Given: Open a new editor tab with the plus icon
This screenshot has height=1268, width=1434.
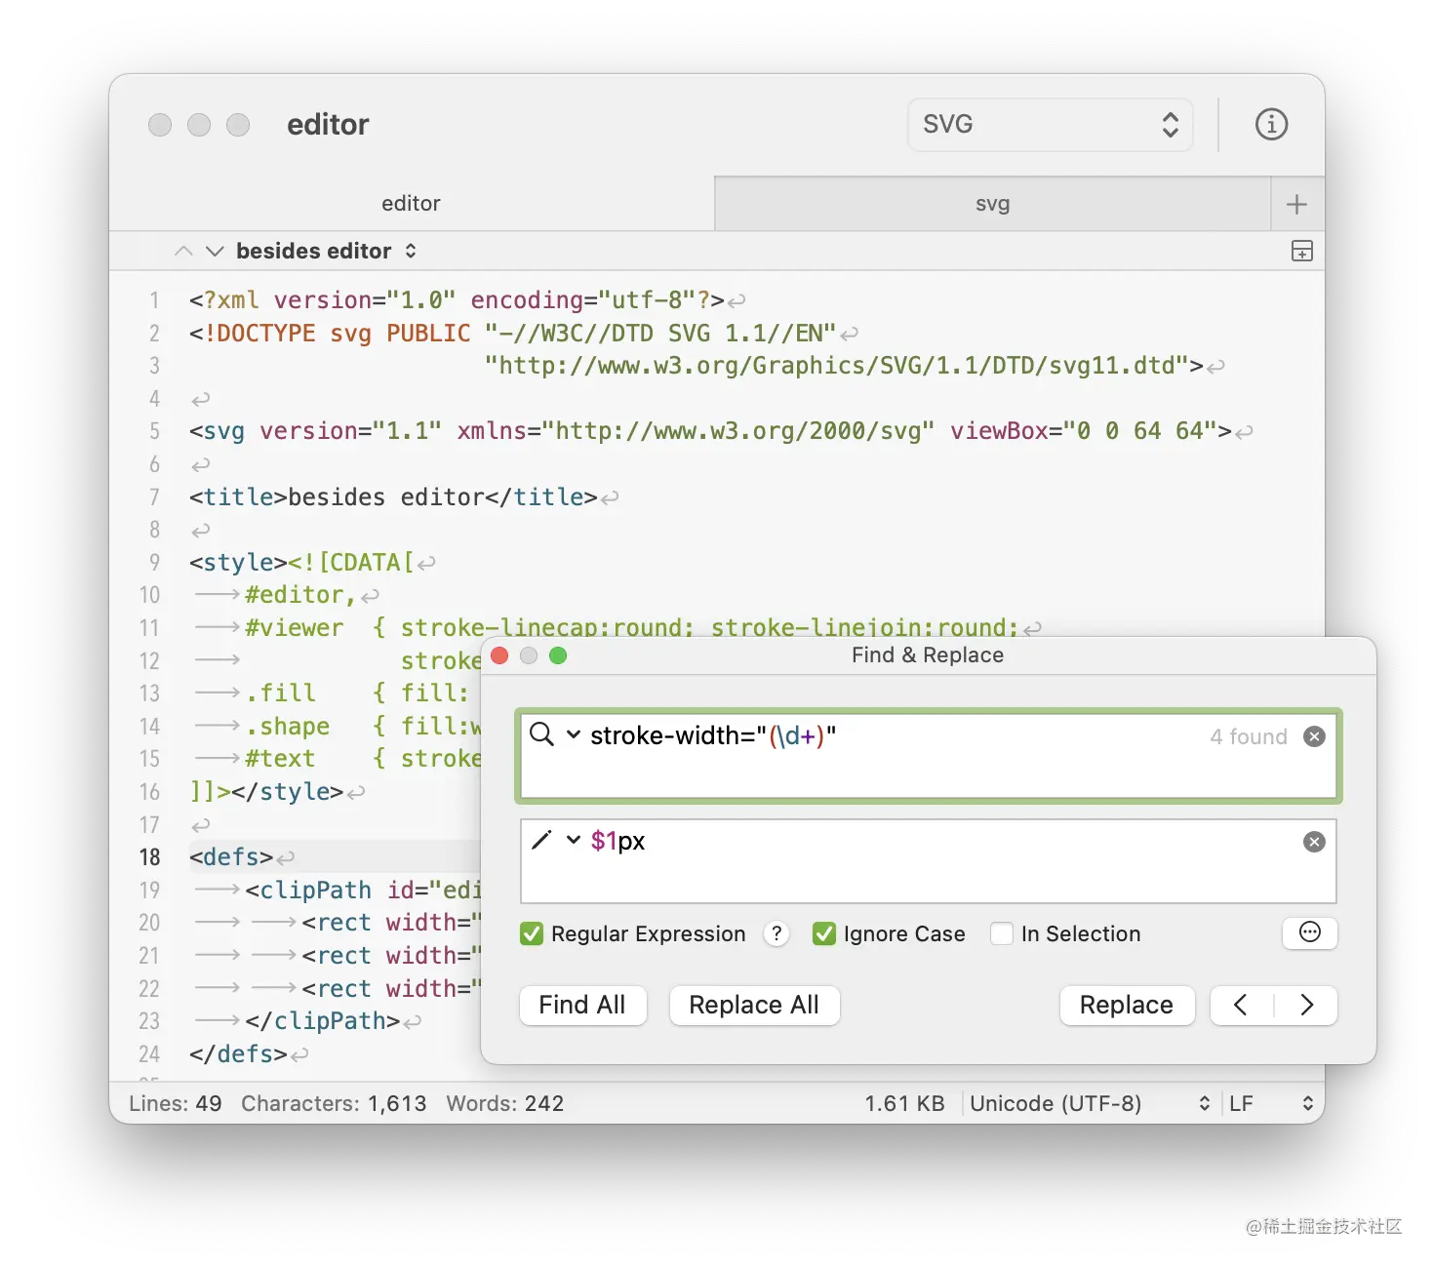Looking at the screenshot, I should click(1297, 203).
